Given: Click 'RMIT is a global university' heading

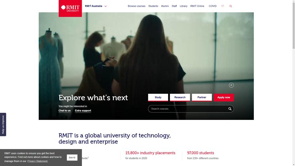Looking at the screenshot, I should click(x=115, y=138).
